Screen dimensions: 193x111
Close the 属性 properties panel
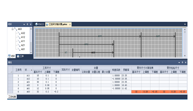click(x=186, y=62)
